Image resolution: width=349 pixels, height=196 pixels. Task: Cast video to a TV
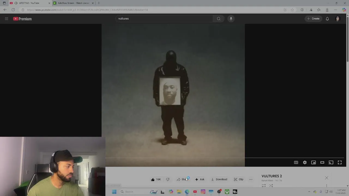331,163
